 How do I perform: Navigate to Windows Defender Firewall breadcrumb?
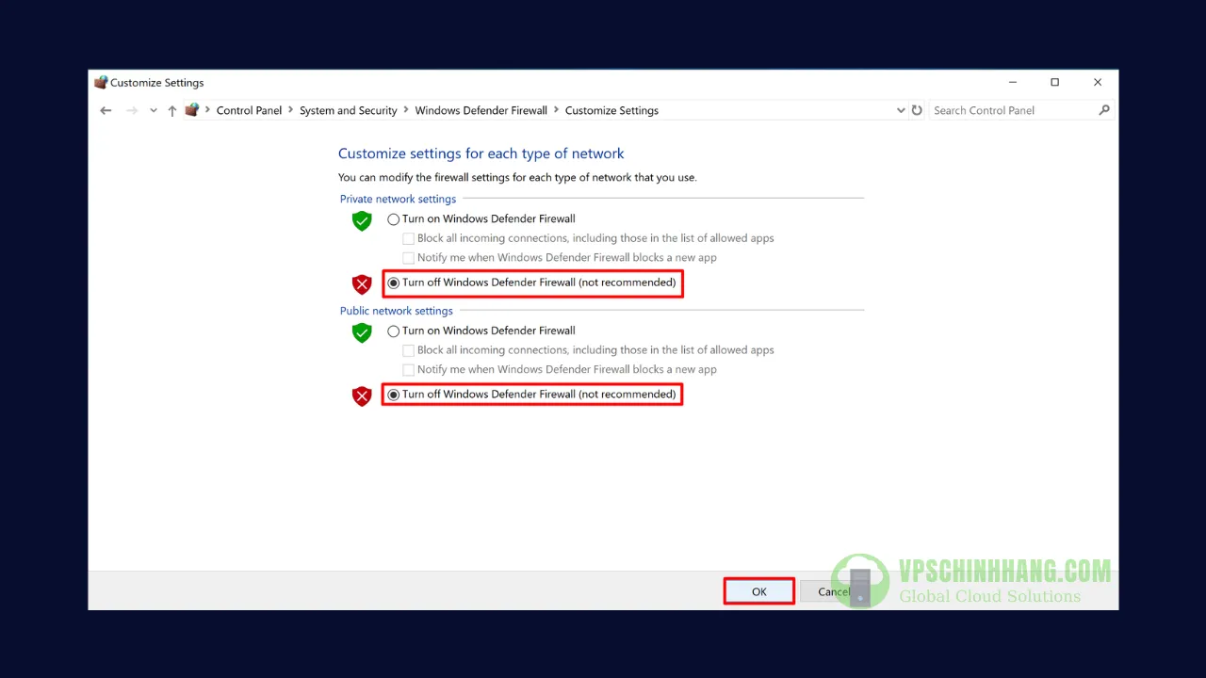pyautogui.click(x=481, y=110)
